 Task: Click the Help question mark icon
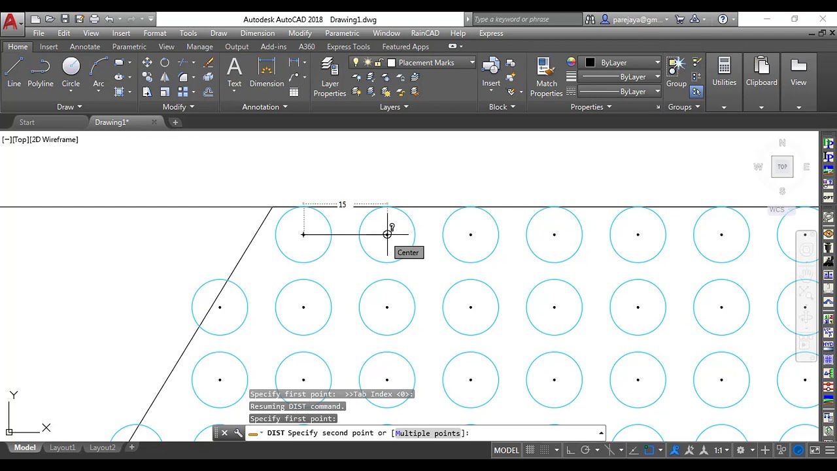723,20
